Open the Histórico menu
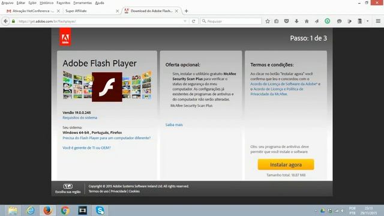The height and width of the screenshot is (216, 384). click(47, 3)
